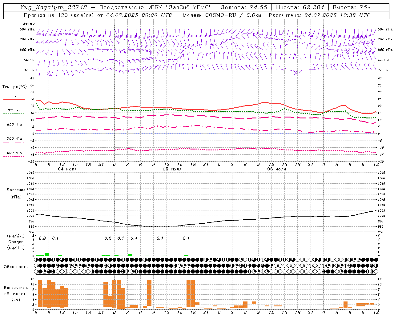Image resolution: width=394 pixels, height=315 pixels.
Task: Click the 2м red line legend entry
Action: (14, 98)
